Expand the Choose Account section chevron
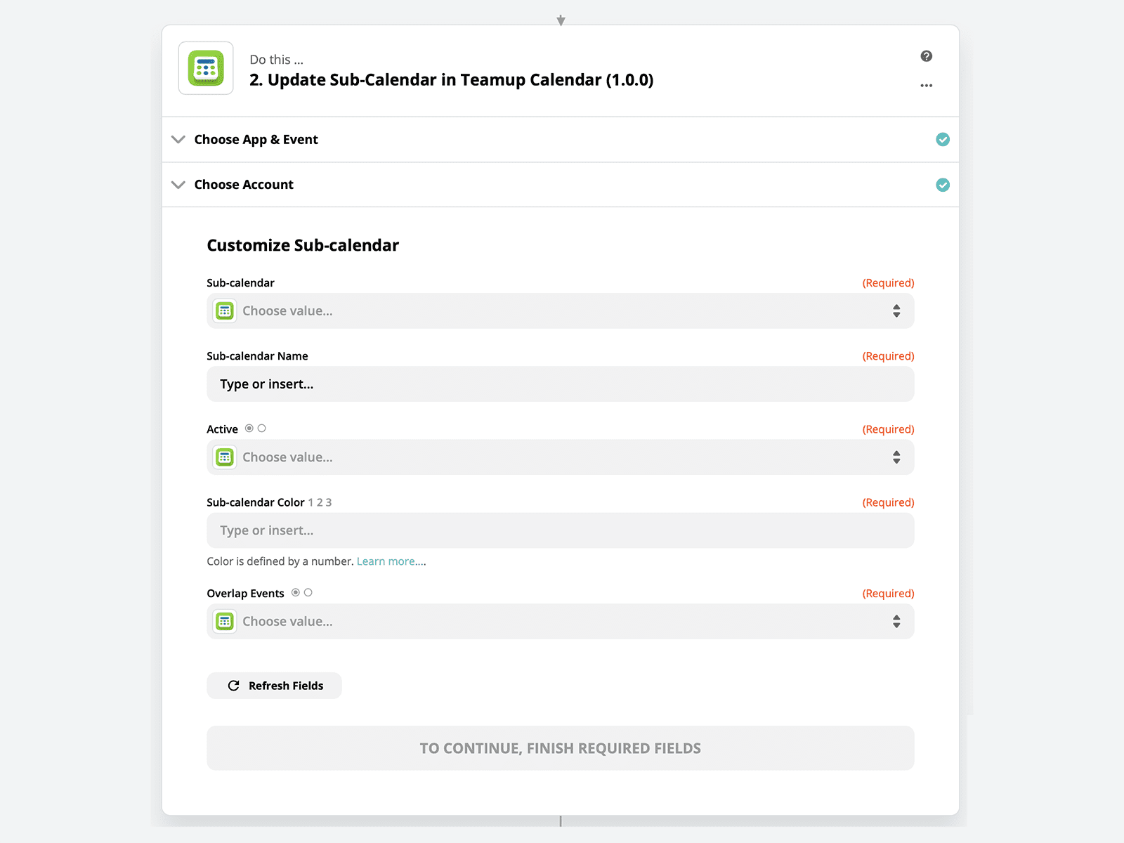This screenshot has width=1124, height=843. pos(178,185)
